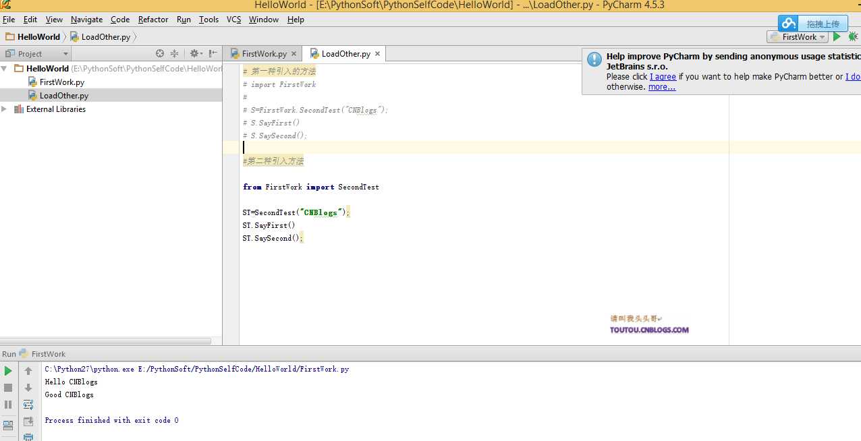The width and height of the screenshot is (861, 441).
Task: Click HelloWorld in the navigation breadcrumb
Action: coord(33,37)
